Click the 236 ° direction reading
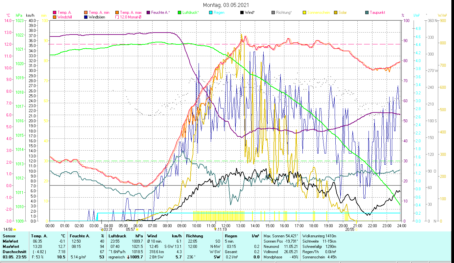This screenshot has height=263, width=454. [x=191, y=257]
